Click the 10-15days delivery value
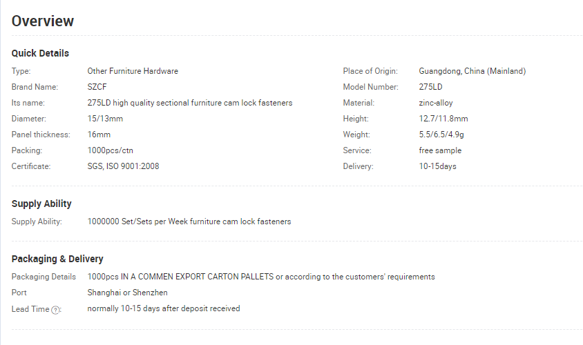Viewport: 583px width, 345px height. [438, 166]
